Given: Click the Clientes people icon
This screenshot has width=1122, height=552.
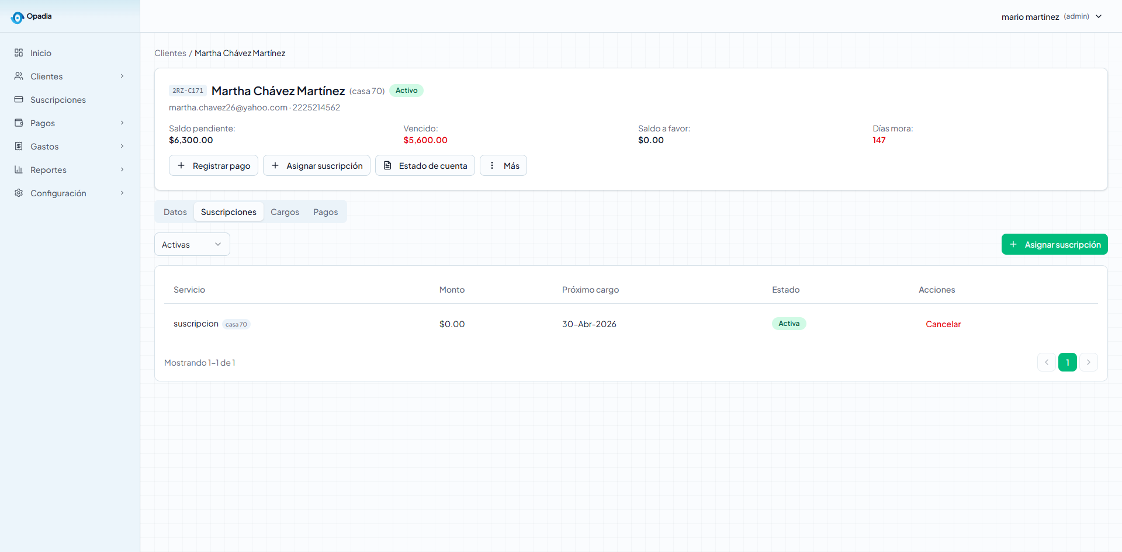Looking at the screenshot, I should click(x=19, y=76).
